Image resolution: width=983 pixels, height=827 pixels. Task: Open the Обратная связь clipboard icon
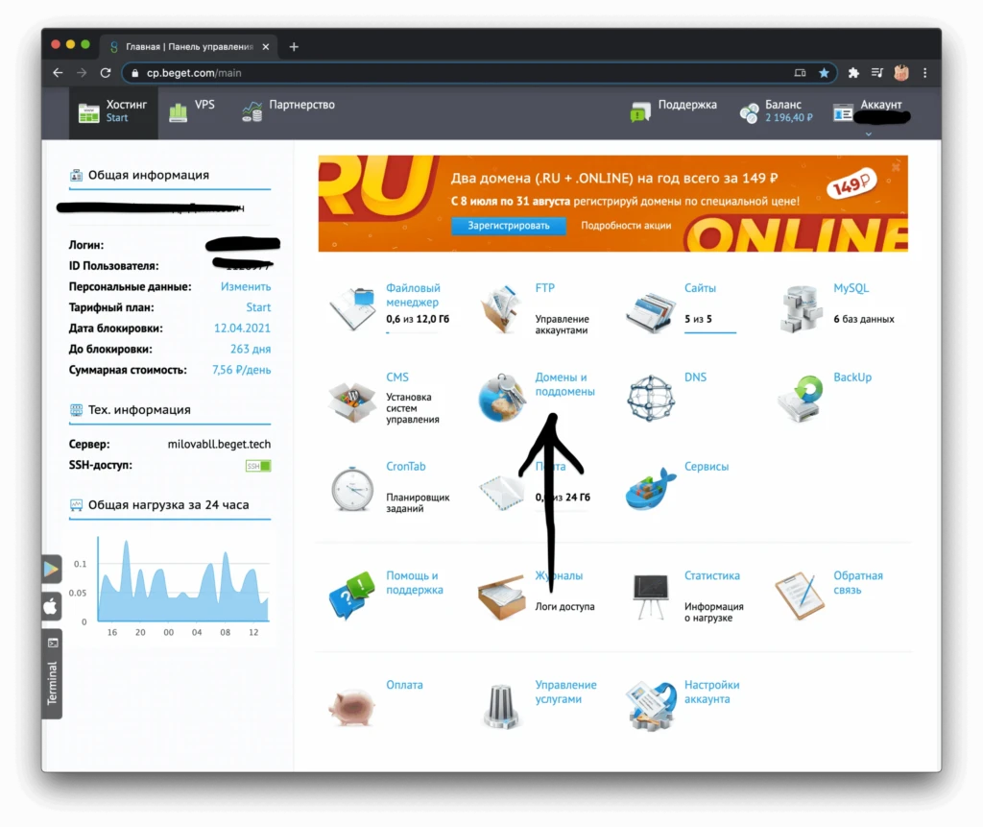(x=800, y=595)
